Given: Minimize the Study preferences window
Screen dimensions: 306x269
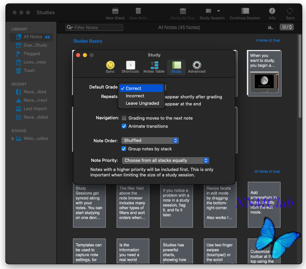Looking at the screenshot, I should (85, 55).
